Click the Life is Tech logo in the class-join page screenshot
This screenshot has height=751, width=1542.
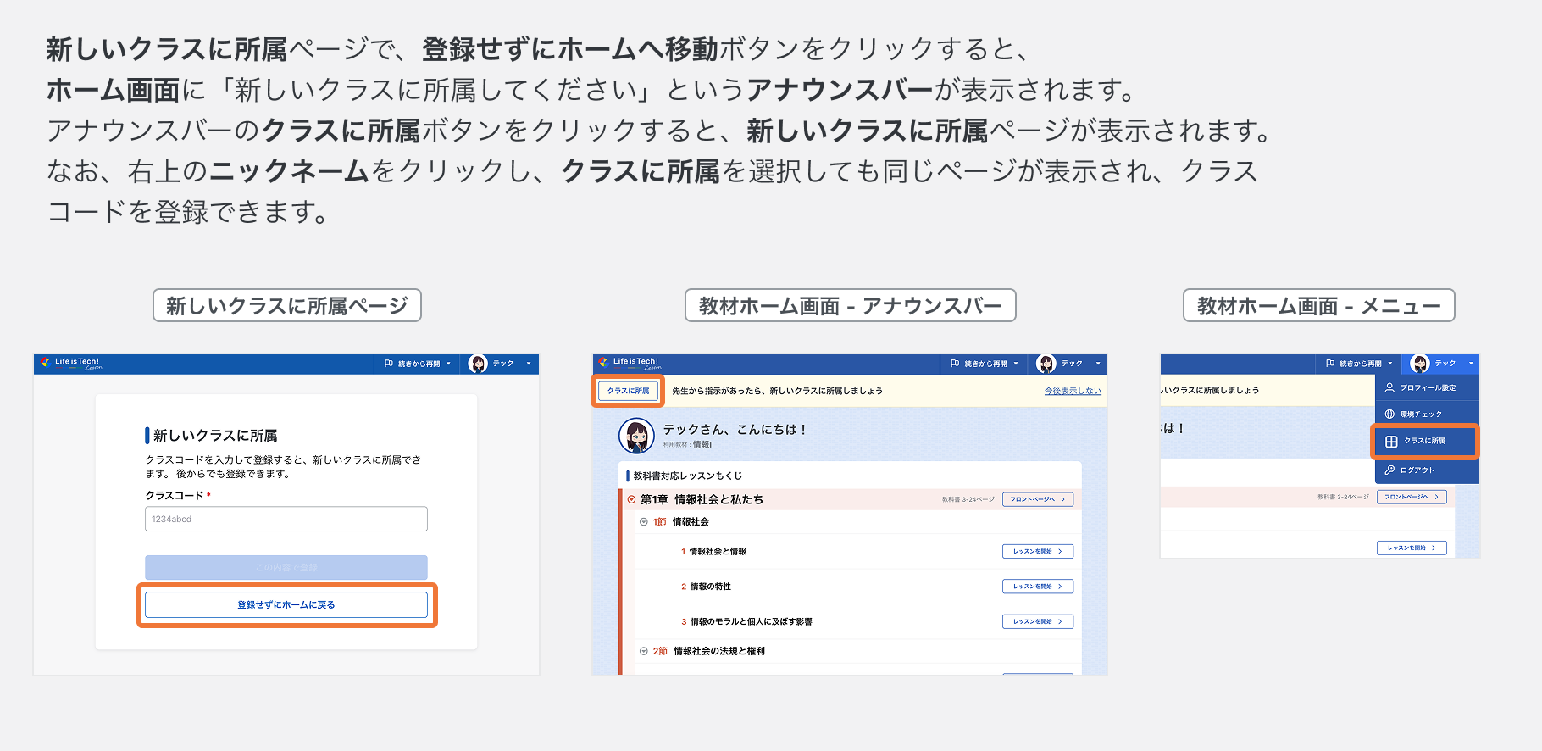pos(72,364)
